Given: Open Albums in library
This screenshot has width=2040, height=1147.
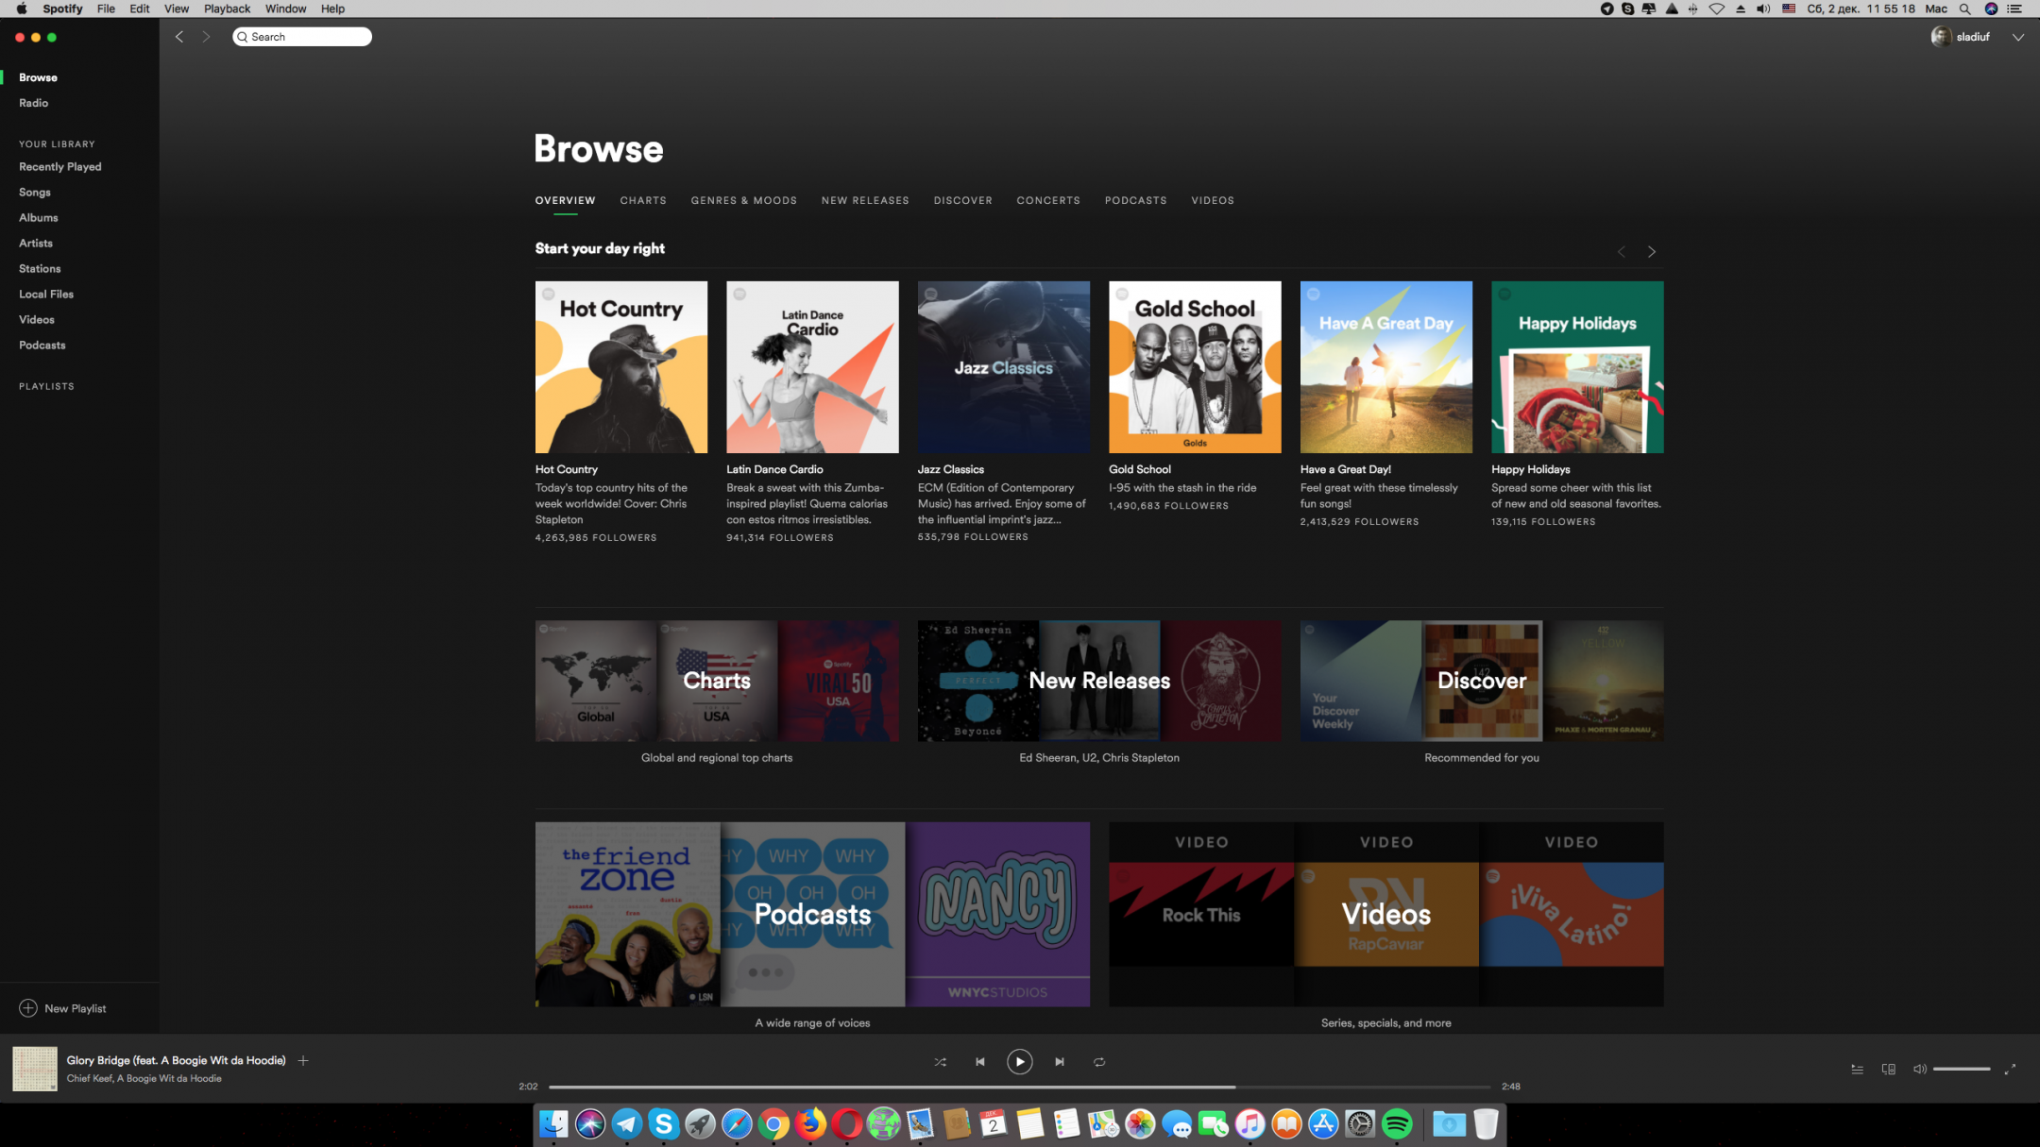Looking at the screenshot, I should 39,218.
